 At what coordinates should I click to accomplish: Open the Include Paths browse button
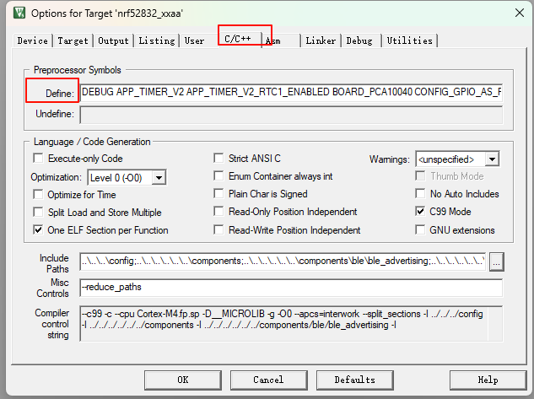(497, 262)
